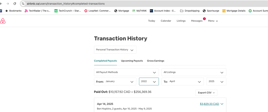Screen dimensions: 268x112
Task: Go forward with the browser arrow
Action: click(x=7, y=4)
